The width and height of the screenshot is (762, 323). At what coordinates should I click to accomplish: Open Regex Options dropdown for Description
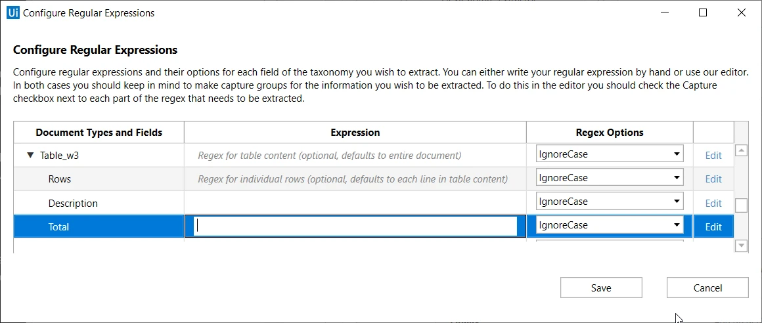(610, 202)
